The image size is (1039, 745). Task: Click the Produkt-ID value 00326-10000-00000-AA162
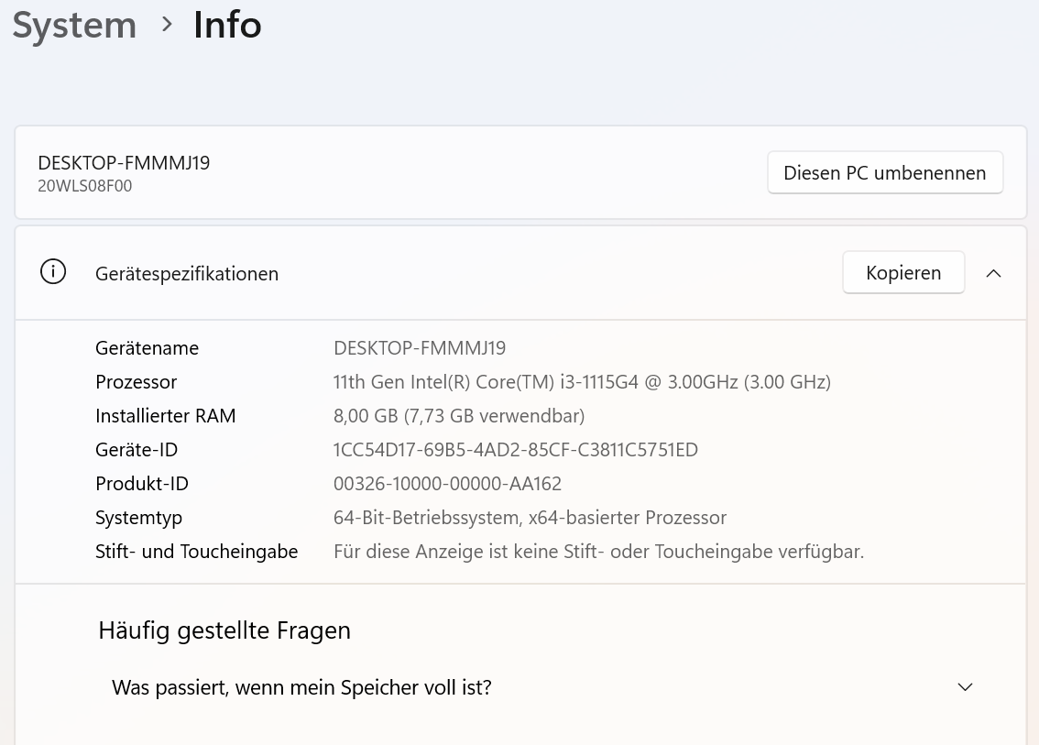point(447,484)
